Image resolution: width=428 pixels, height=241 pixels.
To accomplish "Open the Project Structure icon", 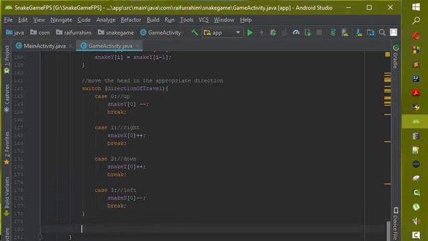I will pyautogui.click(x=370, y=33).
